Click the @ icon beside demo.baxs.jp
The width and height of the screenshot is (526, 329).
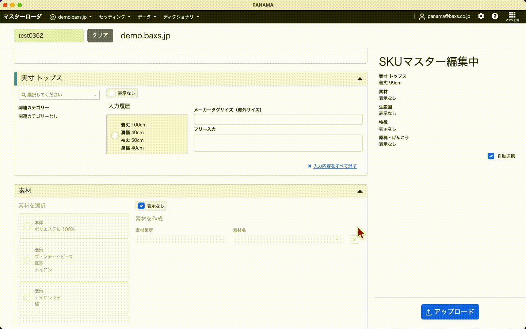click(53, 17)
